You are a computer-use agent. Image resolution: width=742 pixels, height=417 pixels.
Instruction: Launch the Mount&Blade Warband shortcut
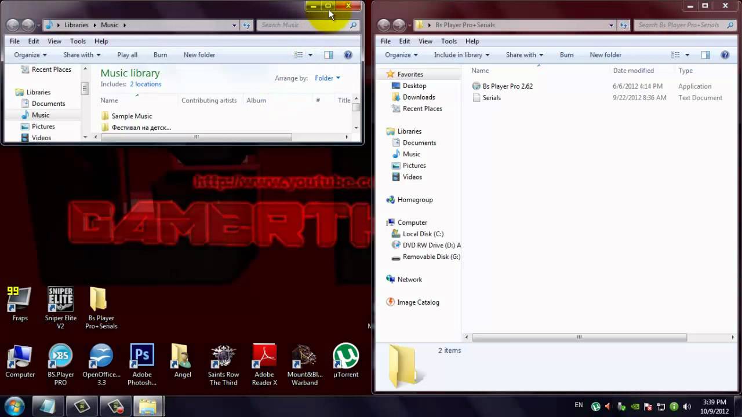coord(305,365)
